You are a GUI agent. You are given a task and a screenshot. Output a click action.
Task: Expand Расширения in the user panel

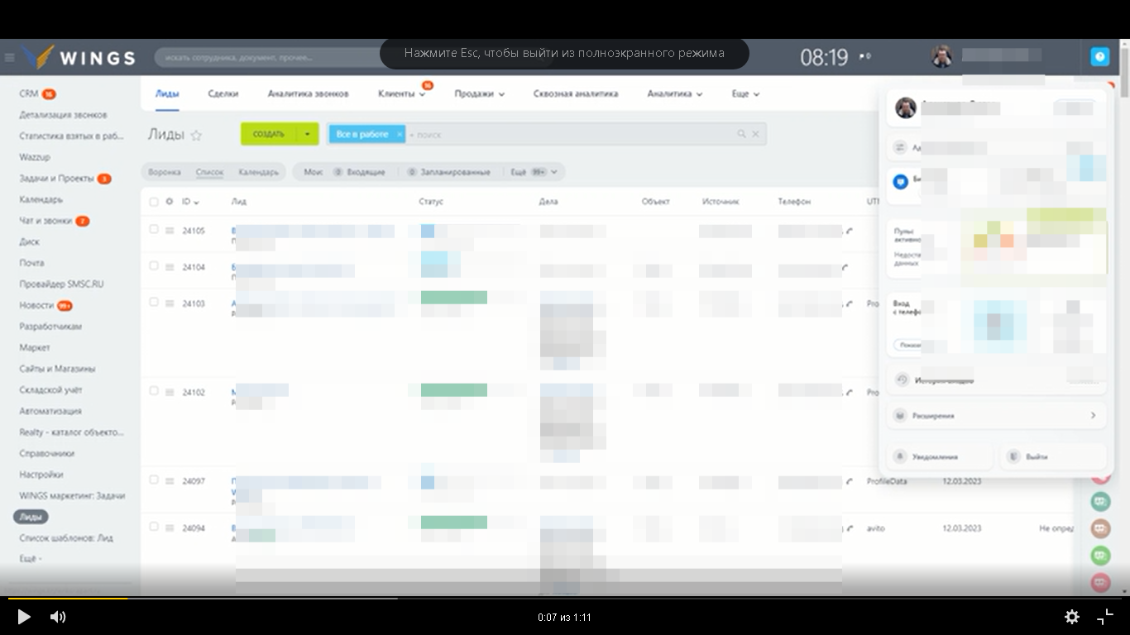click(x=997, y=415)
